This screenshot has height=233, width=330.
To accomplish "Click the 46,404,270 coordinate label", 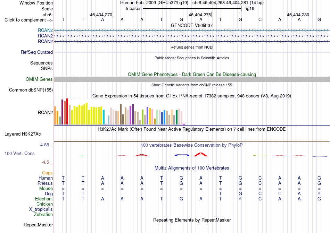I will pos(101,15).
